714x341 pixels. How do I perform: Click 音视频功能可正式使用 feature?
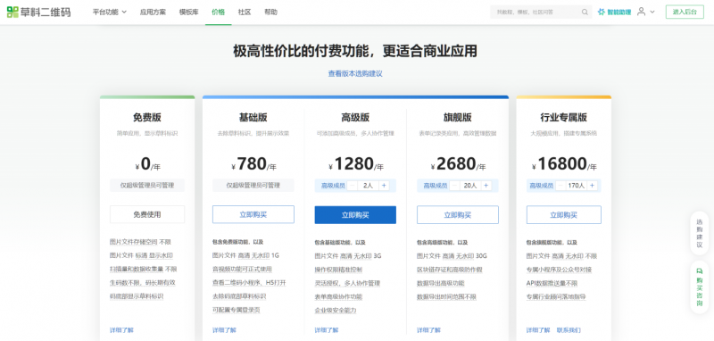point(242,270)
